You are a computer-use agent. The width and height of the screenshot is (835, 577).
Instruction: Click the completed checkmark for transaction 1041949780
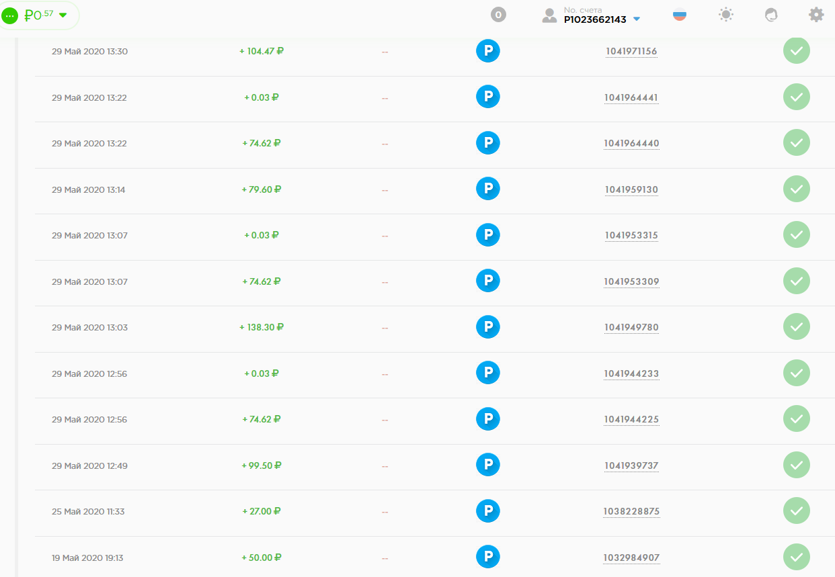[797, 327]
